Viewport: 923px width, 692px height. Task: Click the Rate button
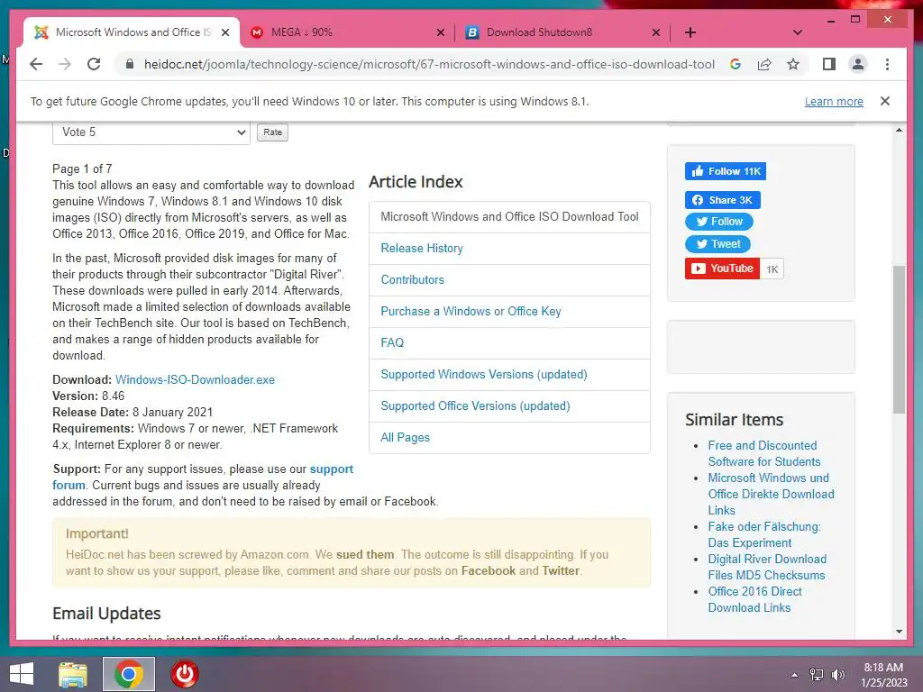pyautogui.click(x=272, y=132)
